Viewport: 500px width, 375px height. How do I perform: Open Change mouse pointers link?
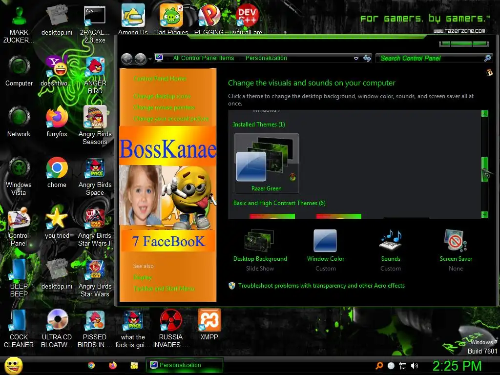click(x=164, y=107)
